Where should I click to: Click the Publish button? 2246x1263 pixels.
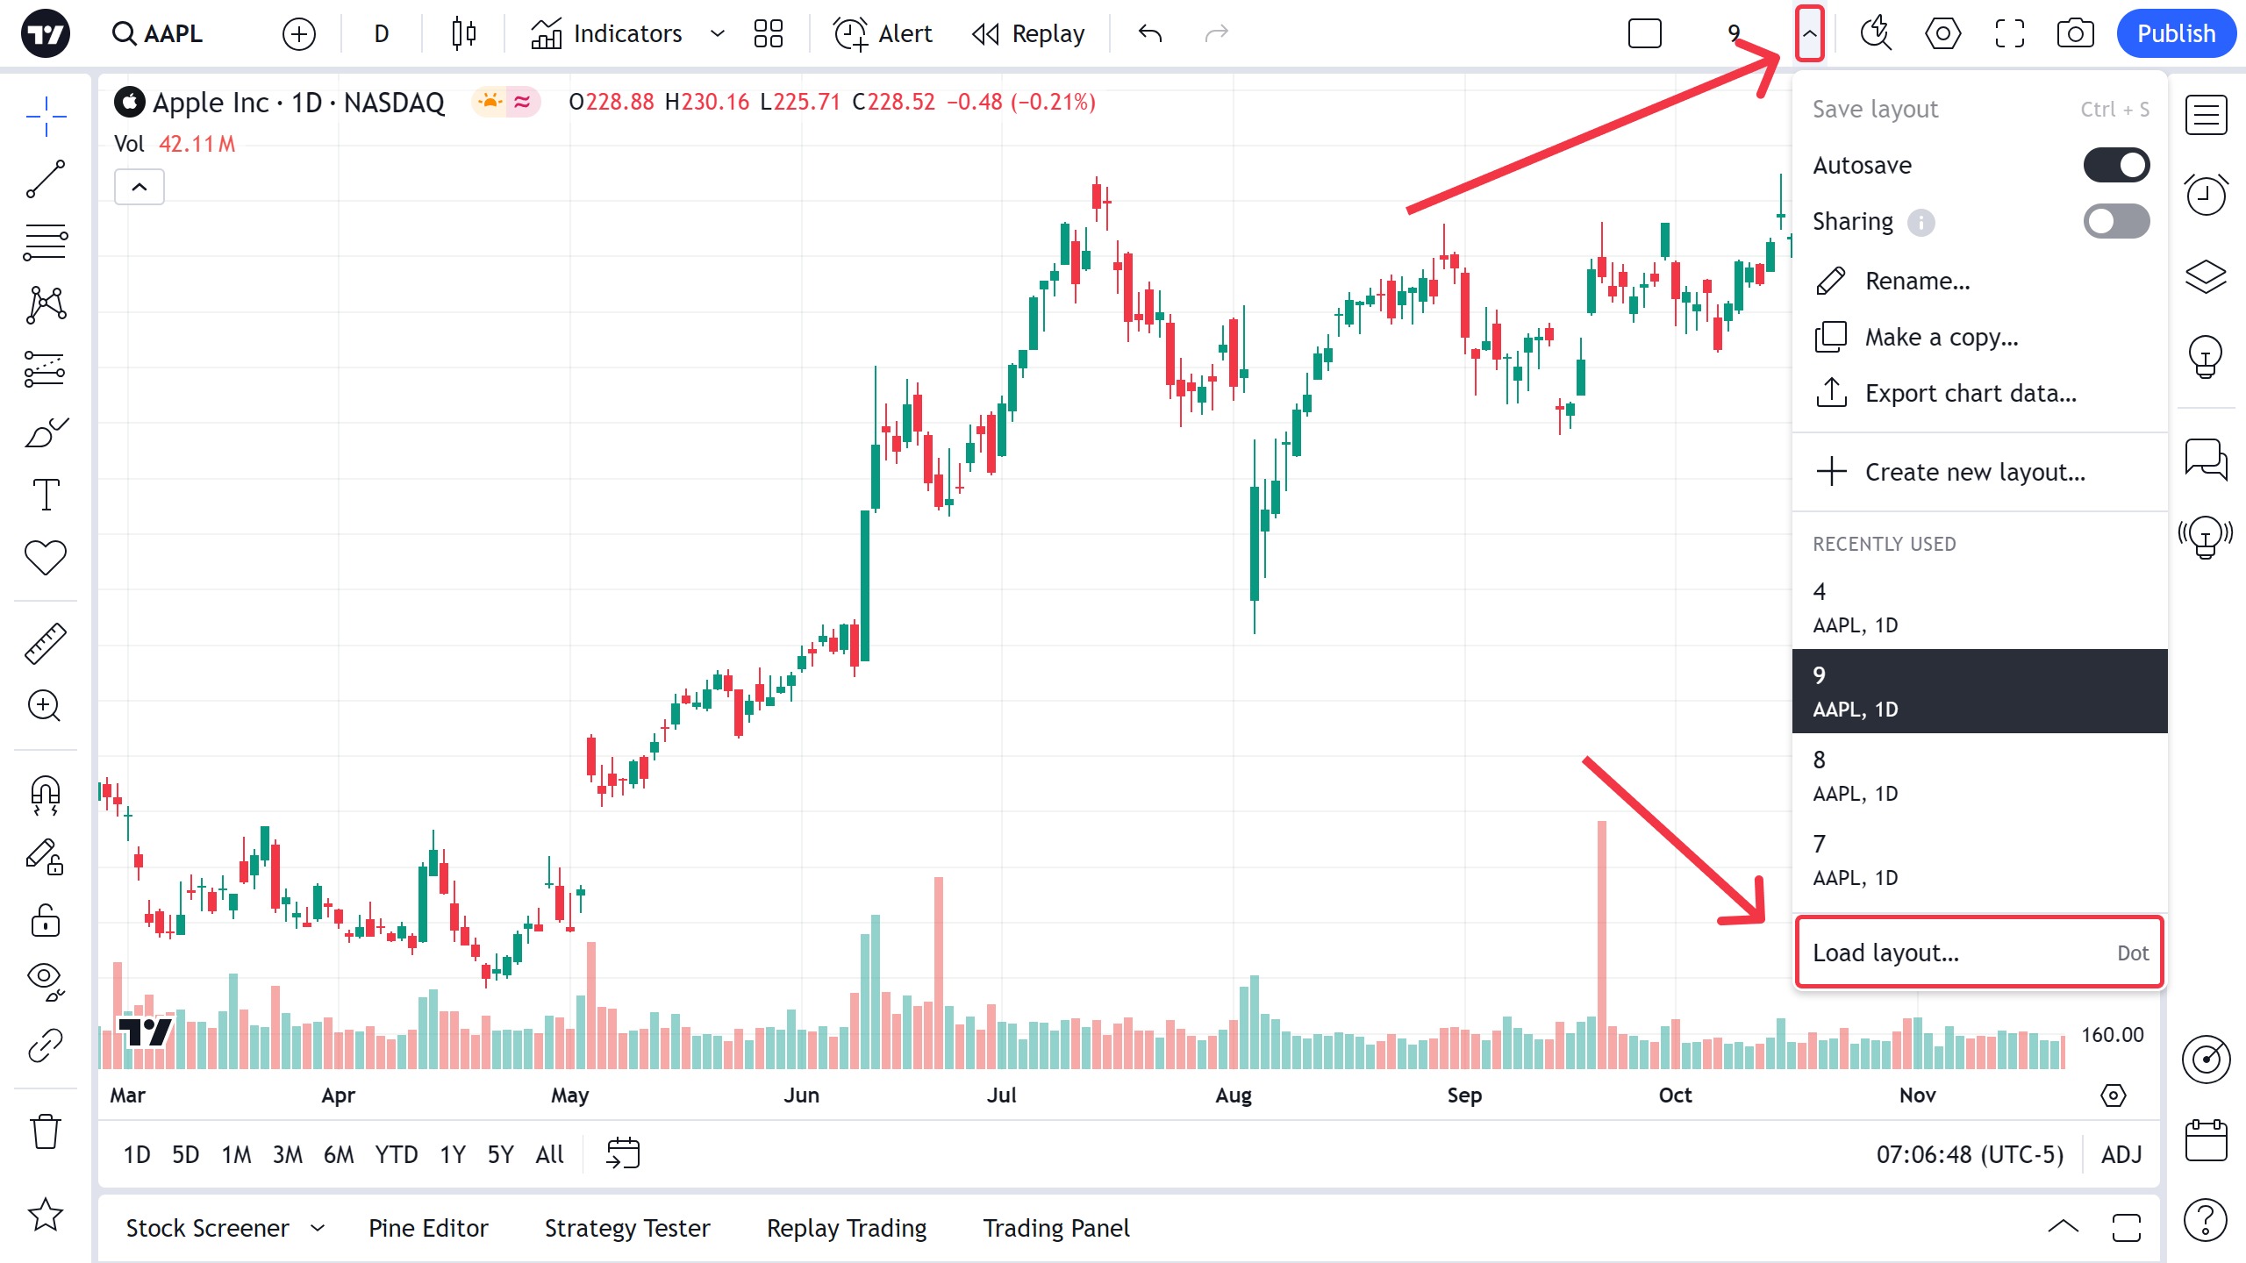(2175, 34)
